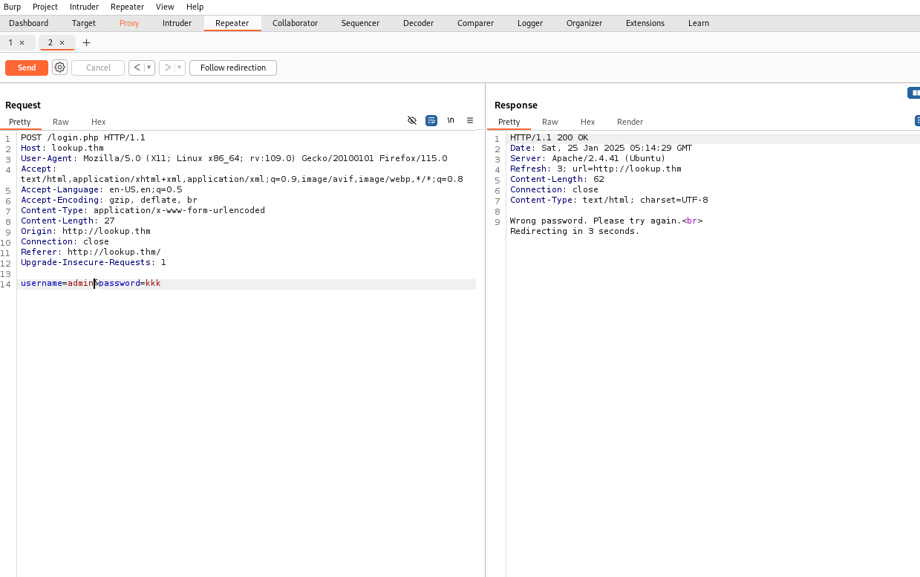The image size is (920, 577).
Task: Open Request editor hamburger menu
Action: pyautogui.click(x=470, y=120)
